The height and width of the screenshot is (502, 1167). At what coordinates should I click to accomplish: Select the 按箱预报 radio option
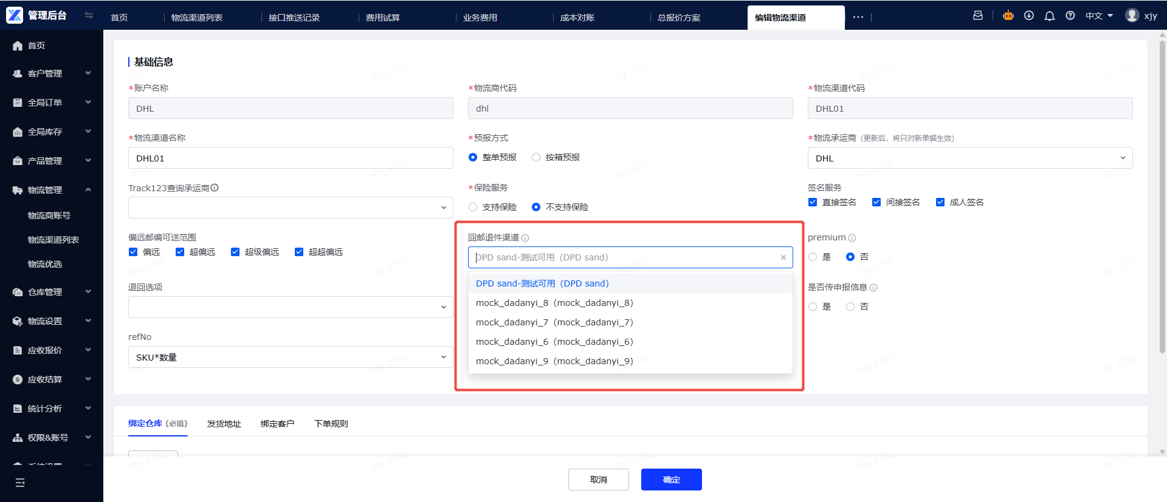click(x=536, y=157)
